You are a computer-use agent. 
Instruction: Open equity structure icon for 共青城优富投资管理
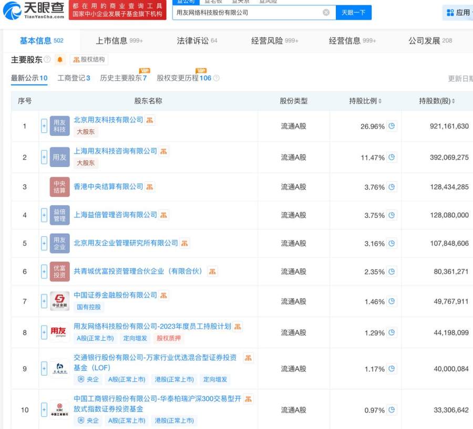(x=212, y=271)
